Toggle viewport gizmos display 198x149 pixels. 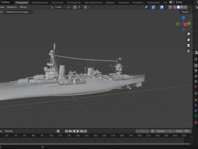(x=153, y=7)
